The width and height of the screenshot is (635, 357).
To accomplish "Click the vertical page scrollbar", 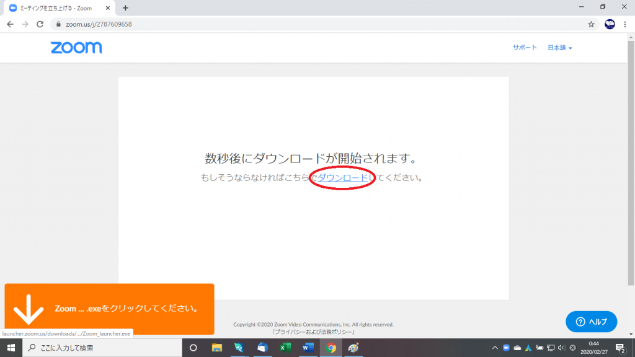I will (x=631, y=162).
